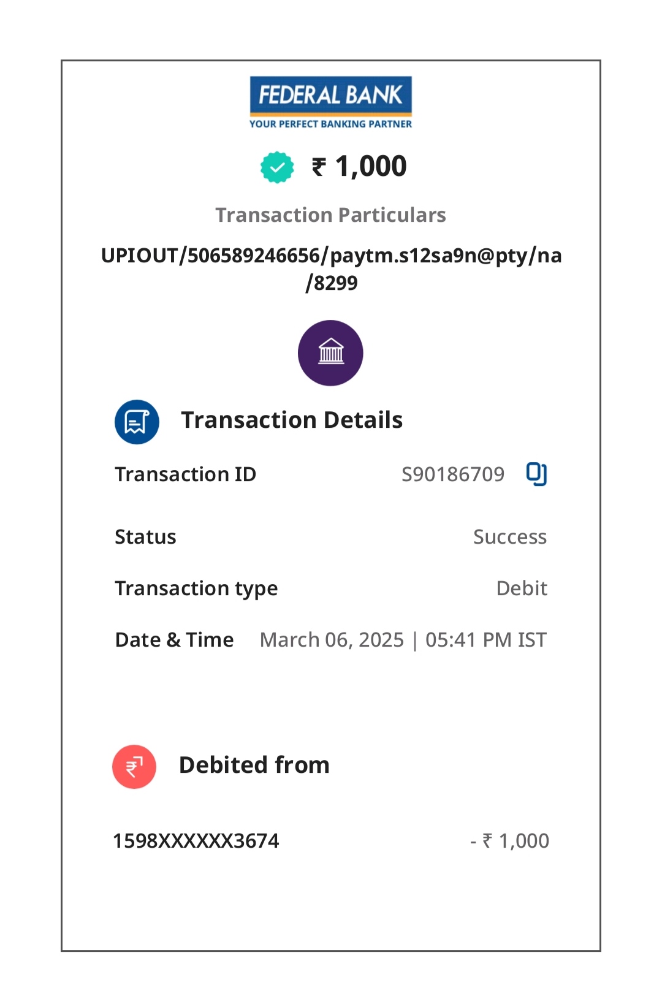Click the blue Transaction Details receipt icon
This screenshot has height=1004, width=662.
[x=137, y=422]
